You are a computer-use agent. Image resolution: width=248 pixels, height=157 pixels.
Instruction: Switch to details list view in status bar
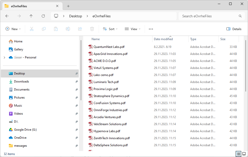(238, 154)
